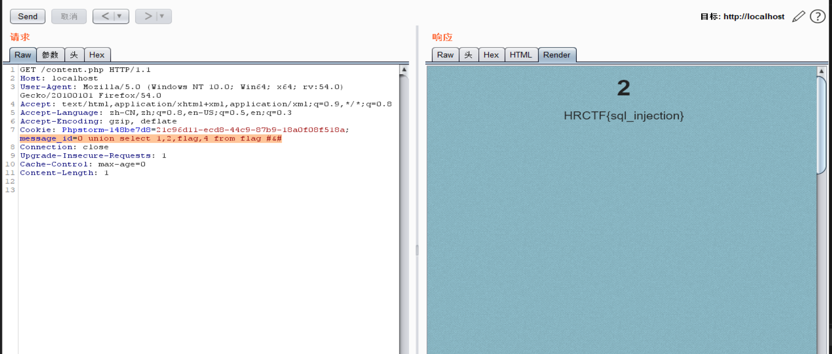The image size is (832, 354).
Task: Click the Accept-Language header line
Action: pos(156,112)
